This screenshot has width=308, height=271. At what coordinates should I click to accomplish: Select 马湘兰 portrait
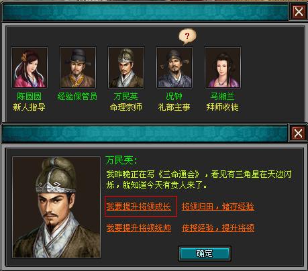coord(223,68)
